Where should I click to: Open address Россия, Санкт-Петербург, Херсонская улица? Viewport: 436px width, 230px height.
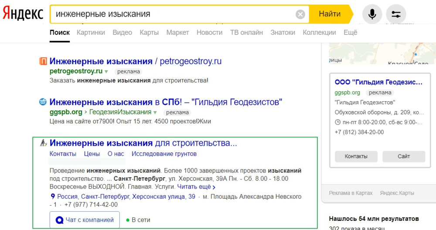(x=126, y=196)
